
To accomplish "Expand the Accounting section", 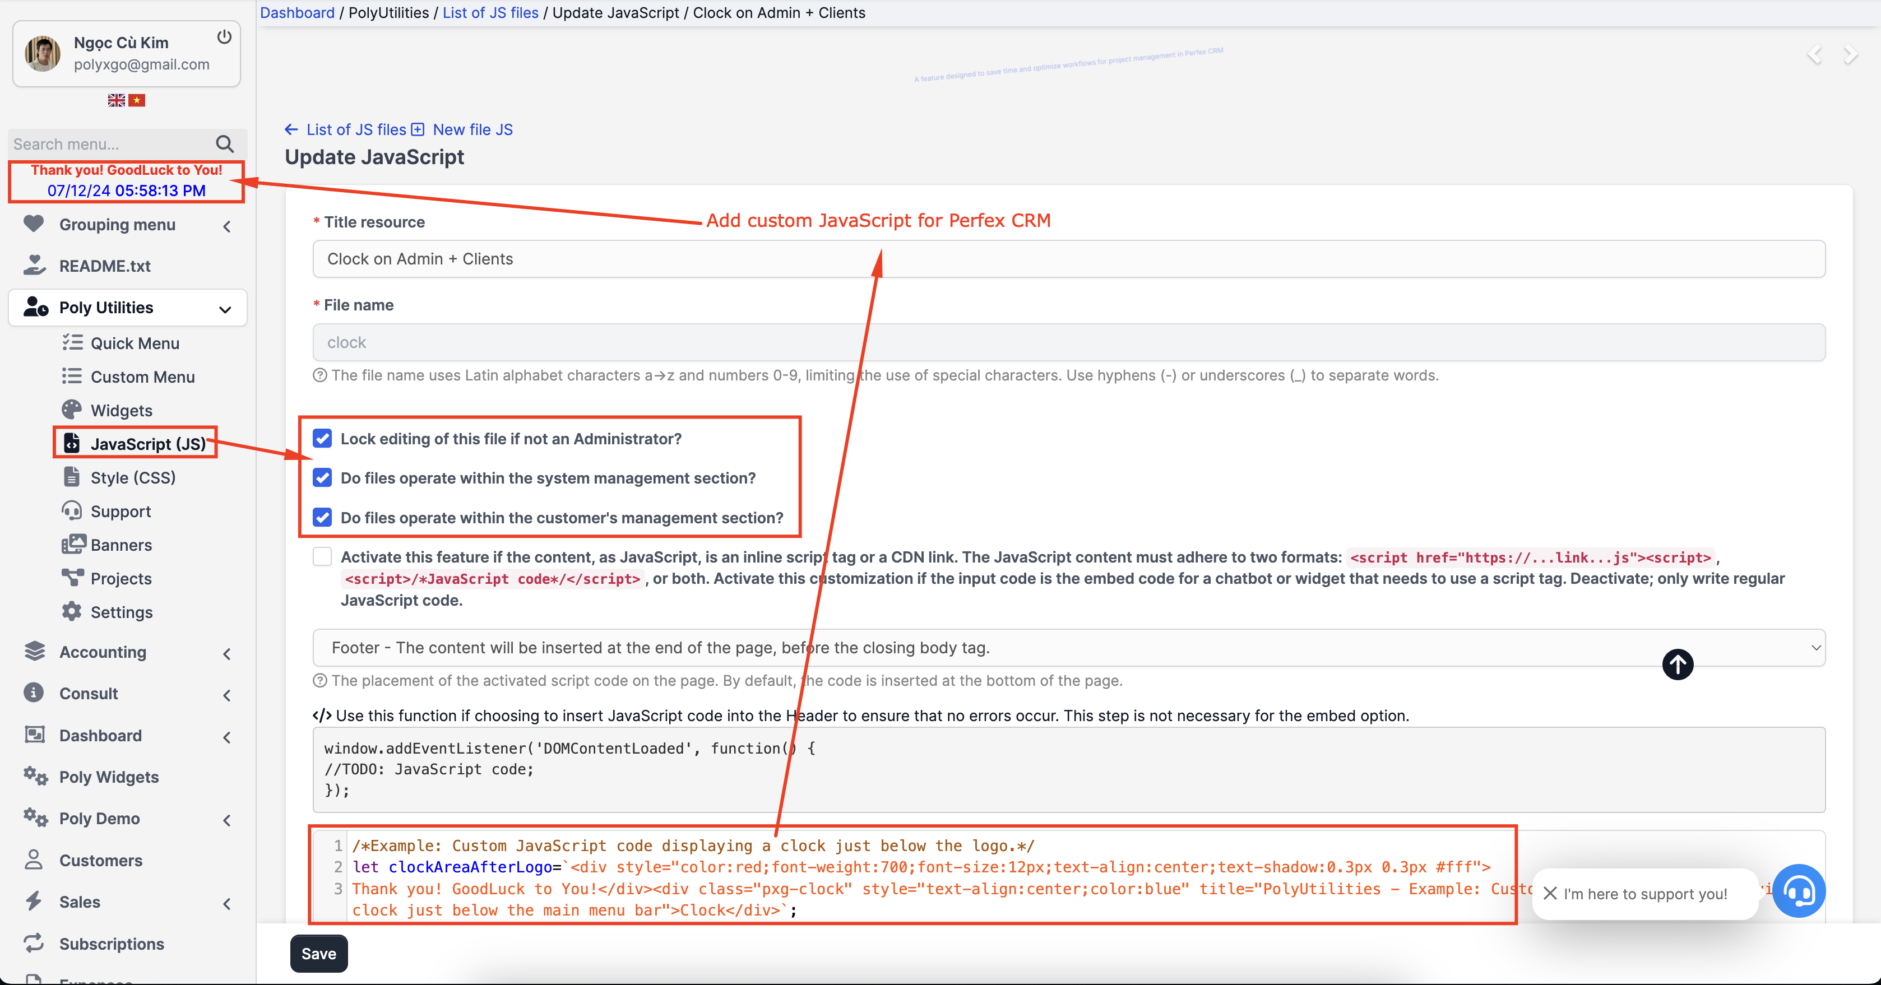I will (226, 653).
